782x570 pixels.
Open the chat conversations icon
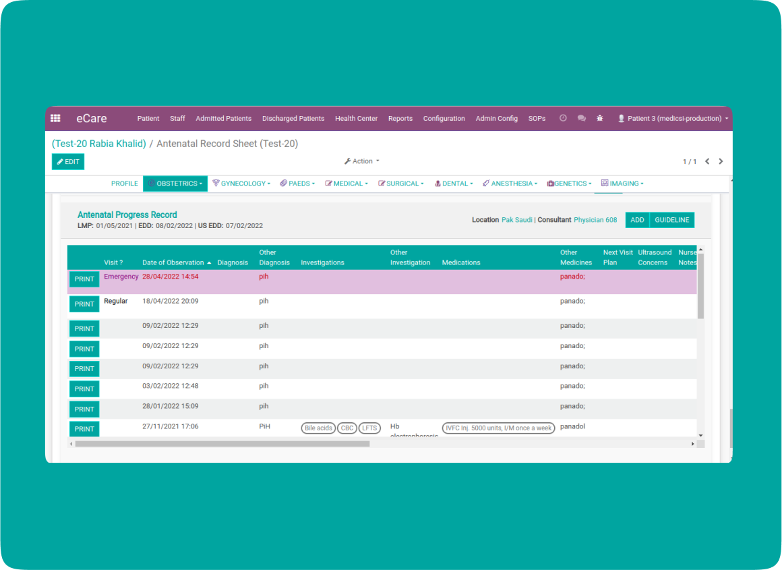(x=581, y=118)
